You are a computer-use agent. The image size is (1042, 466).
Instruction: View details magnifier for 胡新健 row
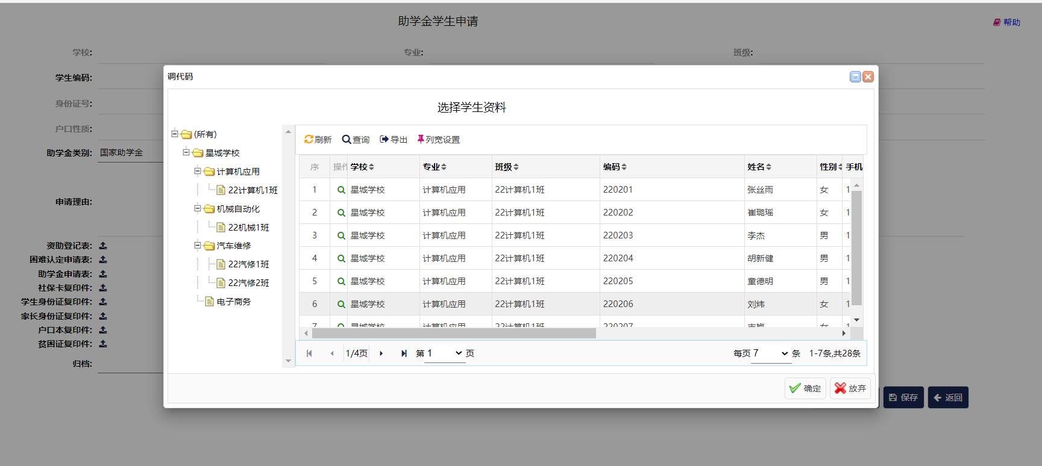341,258
